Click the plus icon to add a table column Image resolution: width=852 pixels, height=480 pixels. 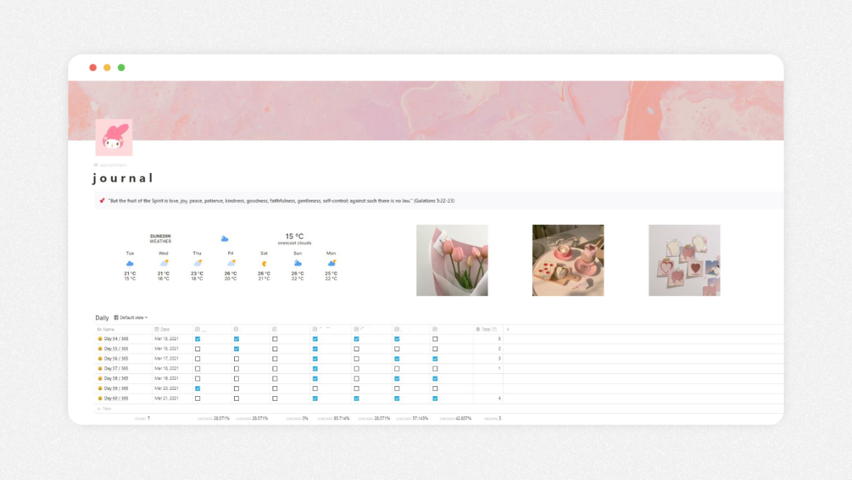click(508, 329)
